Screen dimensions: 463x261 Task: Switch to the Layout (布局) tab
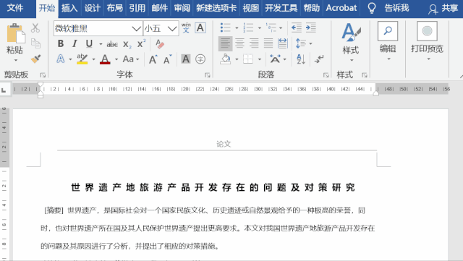[x=115, y=8]
